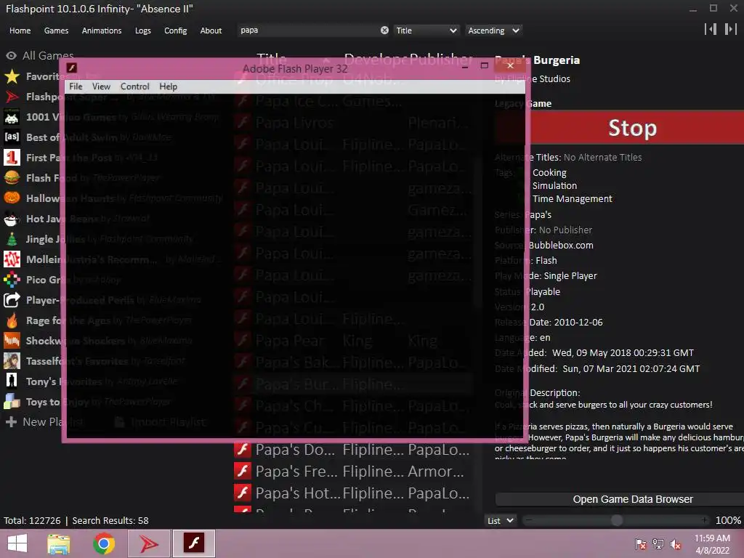Click the Publisher column header

click(x=440, y=60)
